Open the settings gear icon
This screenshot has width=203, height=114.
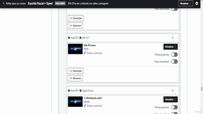pos(197,3)
